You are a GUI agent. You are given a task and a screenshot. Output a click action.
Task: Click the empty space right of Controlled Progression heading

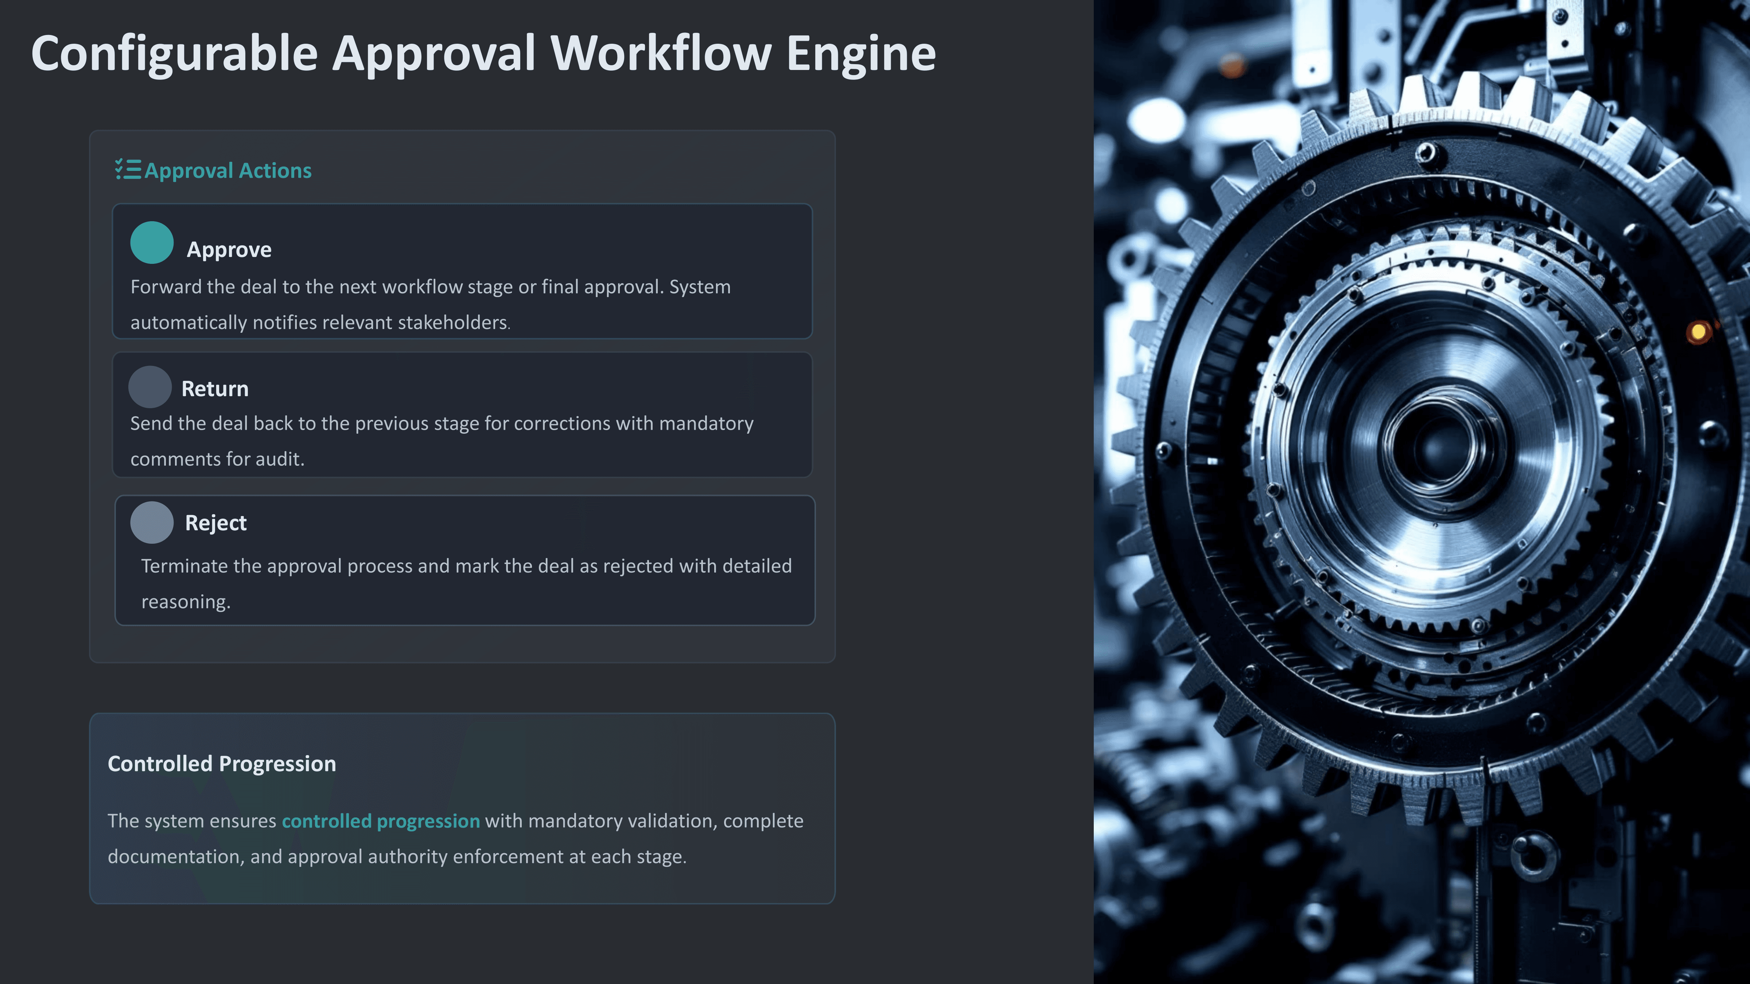point(584,764)
